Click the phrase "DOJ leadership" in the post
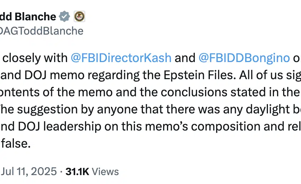Screen dimensions: 301x184 (59, 127)
